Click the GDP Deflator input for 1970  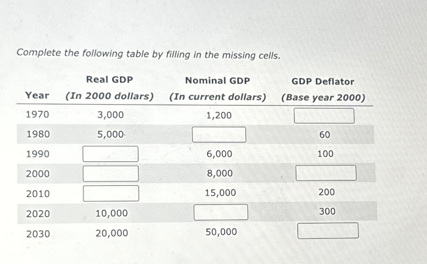pyautogui.click(x=324, y=115)
